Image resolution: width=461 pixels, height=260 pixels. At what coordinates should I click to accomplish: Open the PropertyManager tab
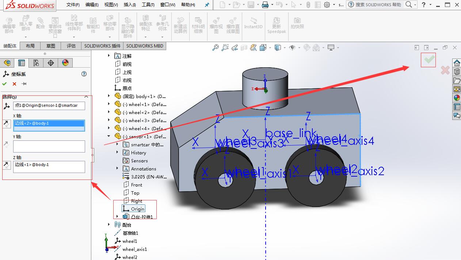click(22, 63)
